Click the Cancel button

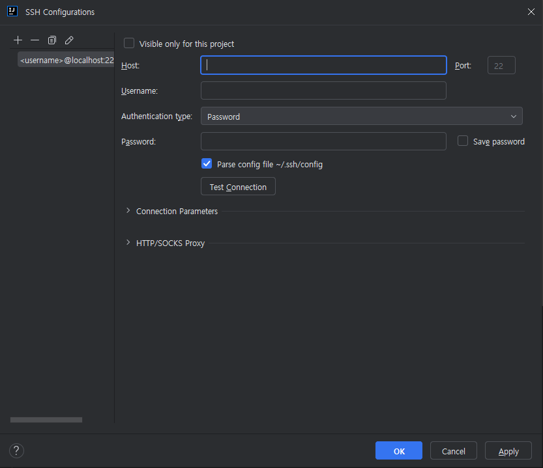[454, 450]
